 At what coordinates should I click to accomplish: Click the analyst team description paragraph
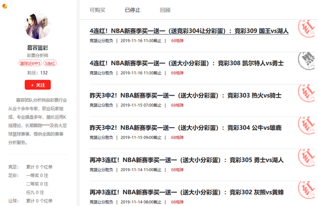pyautogui.click(x=38, y=121)
